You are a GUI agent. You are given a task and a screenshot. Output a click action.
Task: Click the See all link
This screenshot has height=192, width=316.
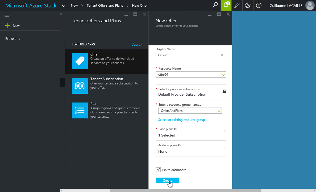tap(137, 44)
